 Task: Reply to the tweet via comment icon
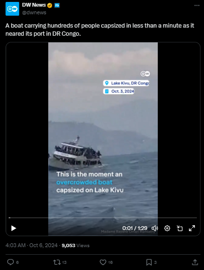(10, 262)
